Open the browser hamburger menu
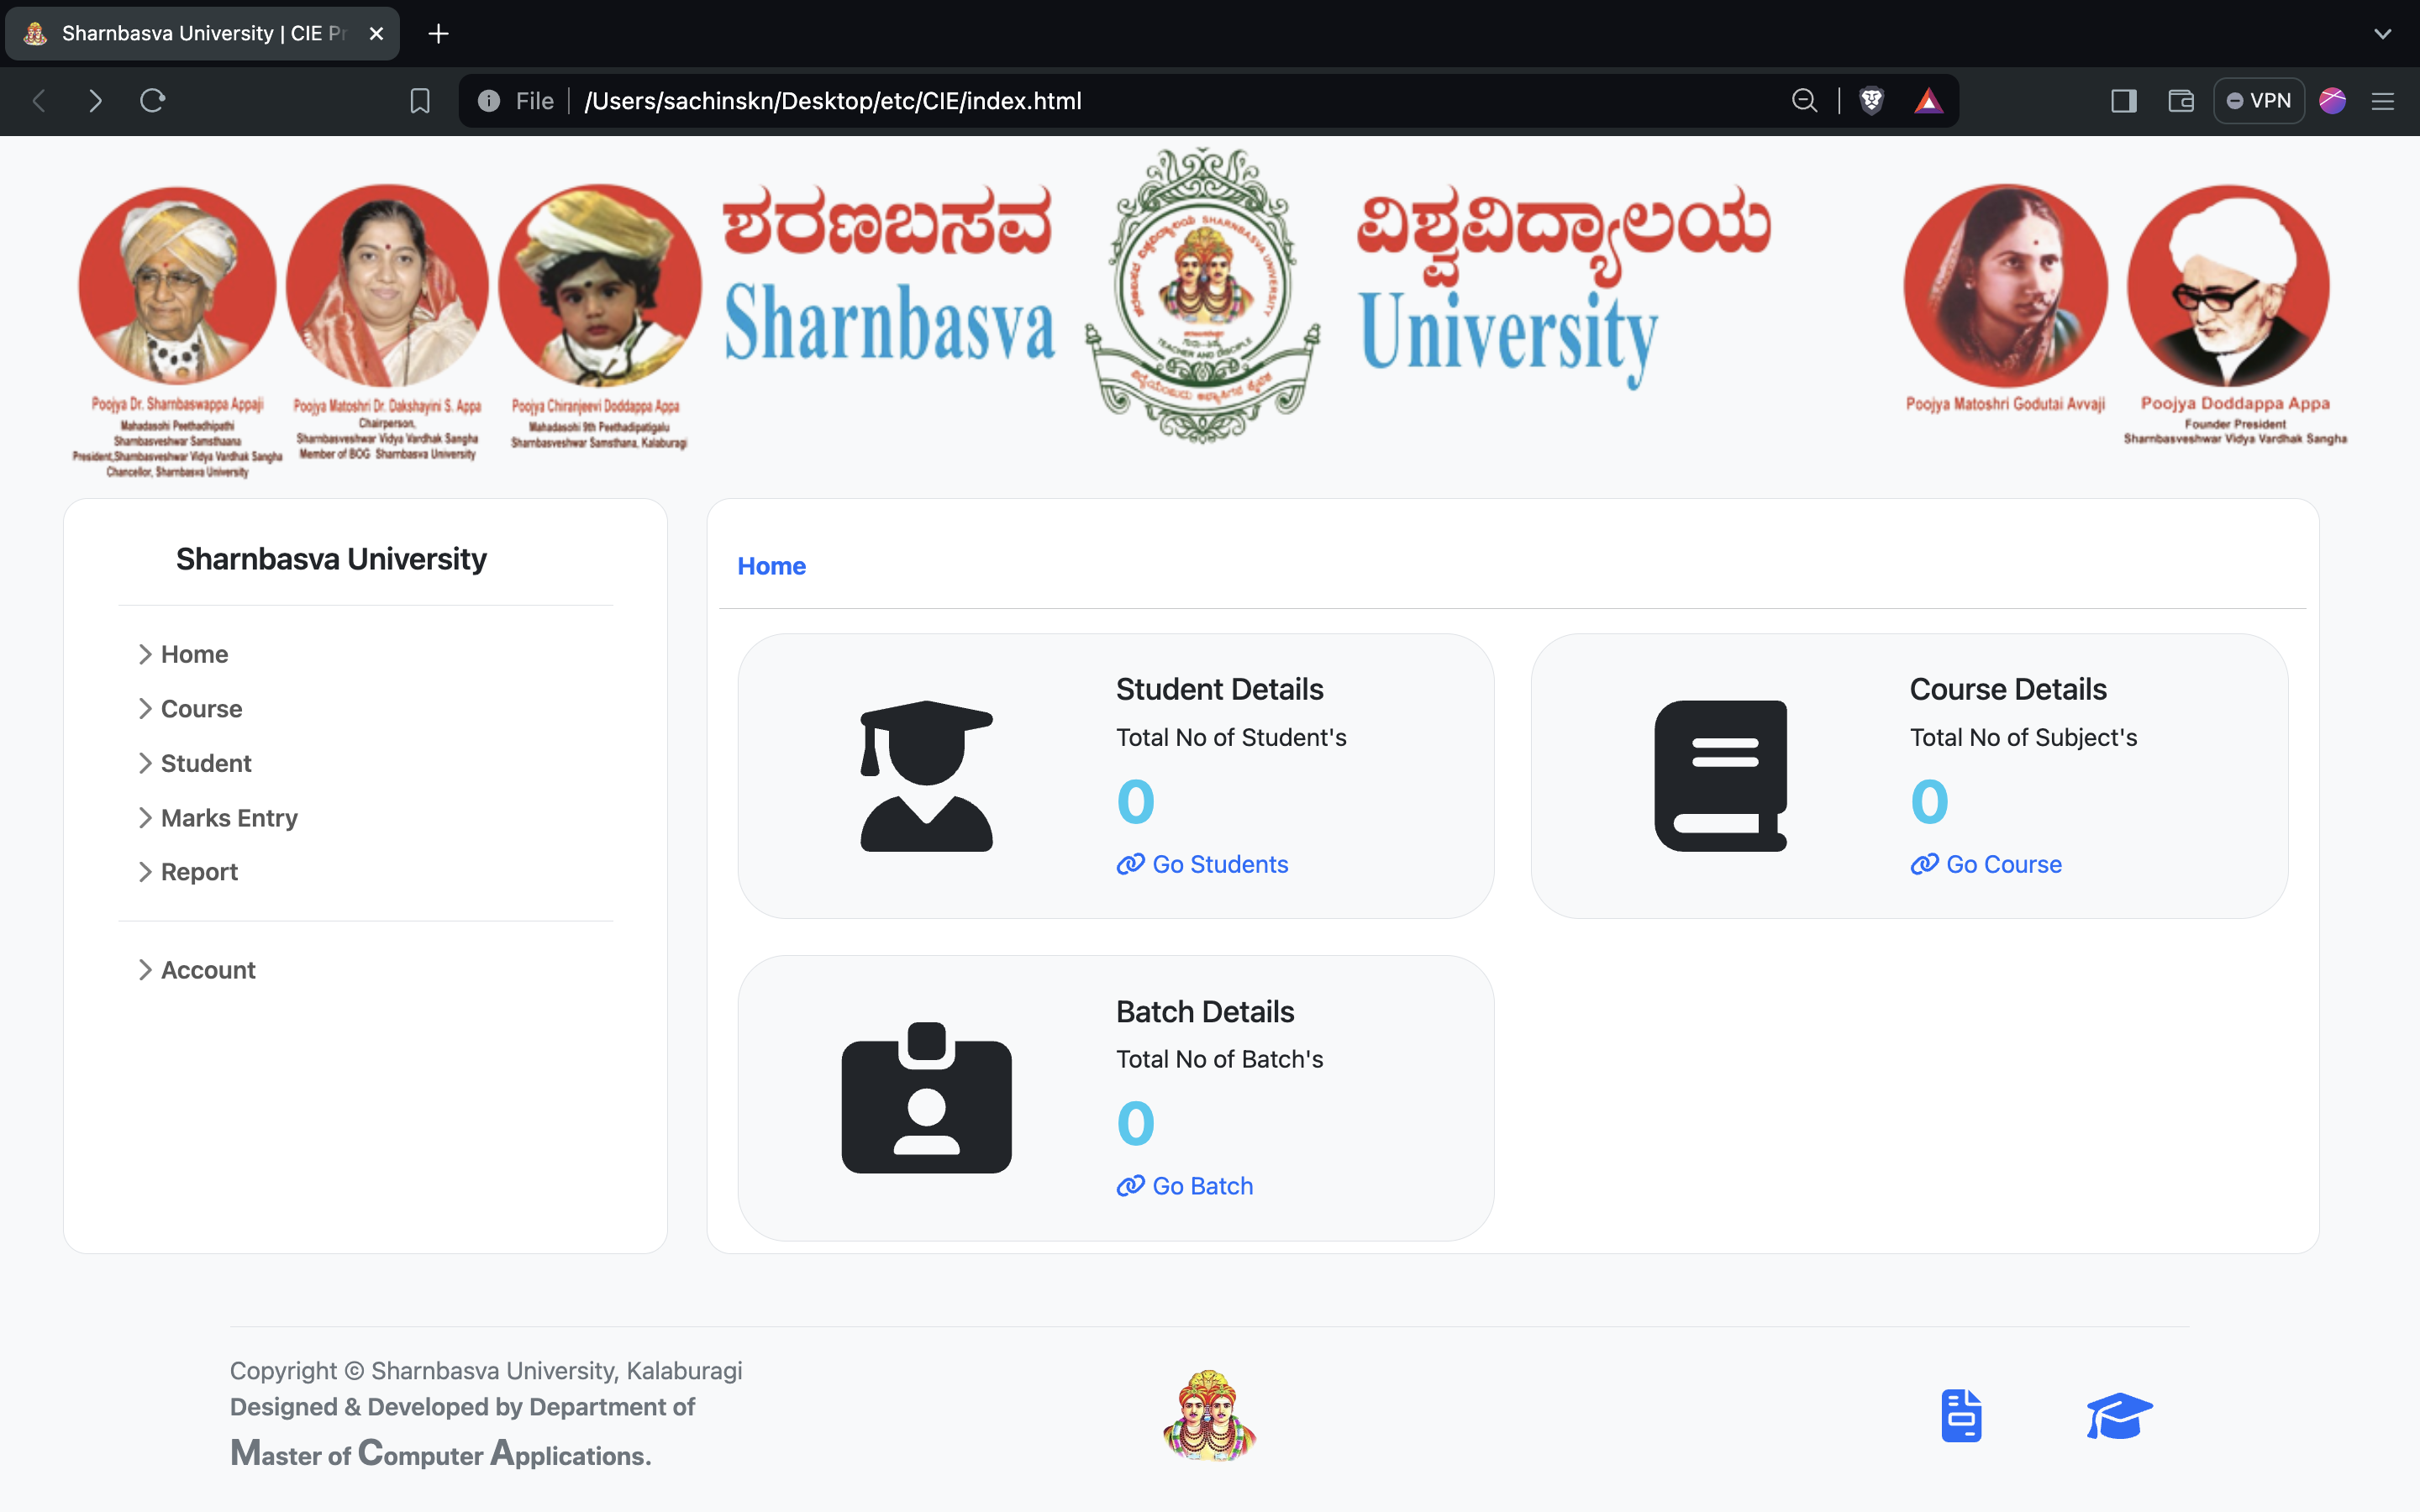 point(2383,101)
